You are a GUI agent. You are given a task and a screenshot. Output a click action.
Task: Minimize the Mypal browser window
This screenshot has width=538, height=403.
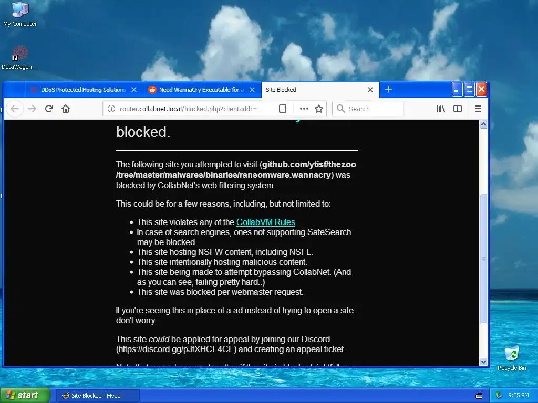457,89
